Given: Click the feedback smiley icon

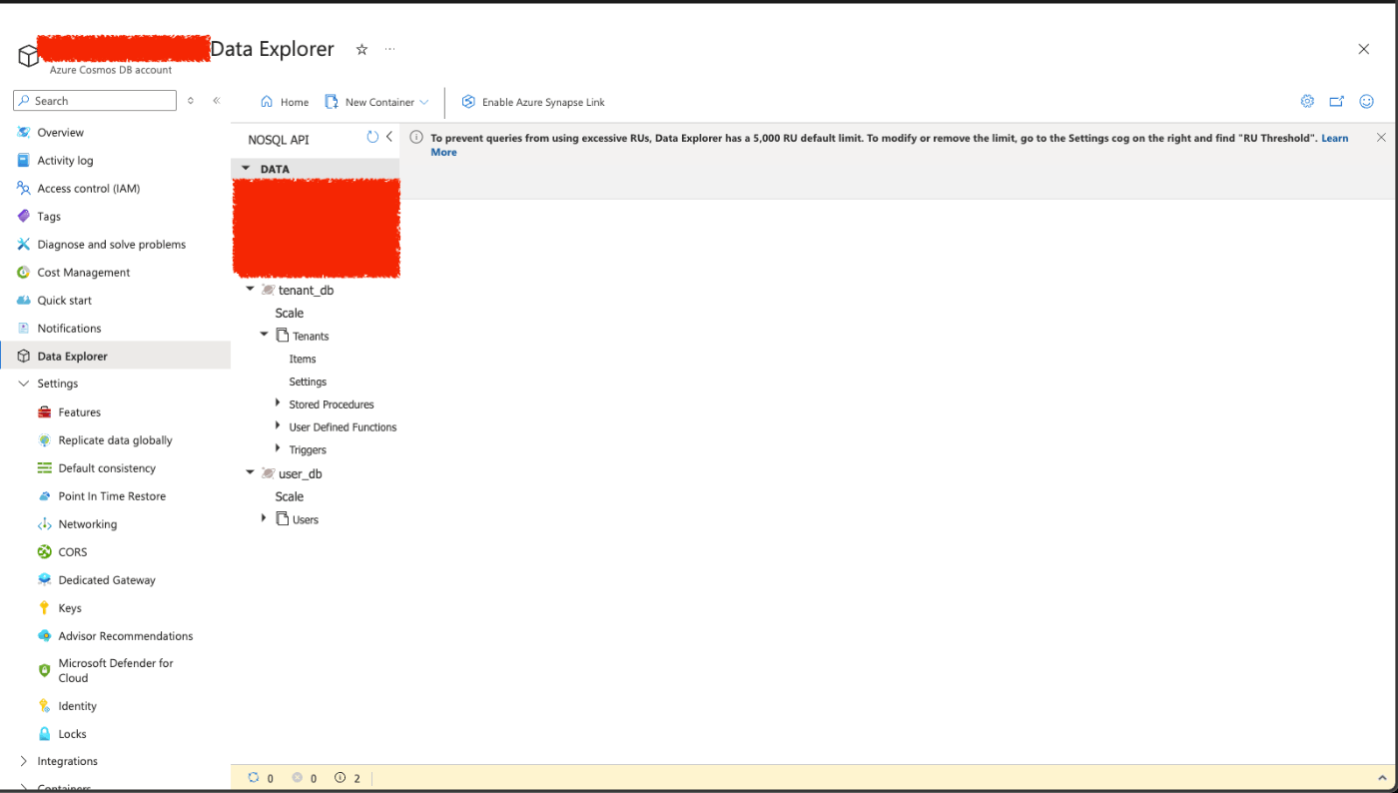Looking at the screenshot, I should (1367, 101).
